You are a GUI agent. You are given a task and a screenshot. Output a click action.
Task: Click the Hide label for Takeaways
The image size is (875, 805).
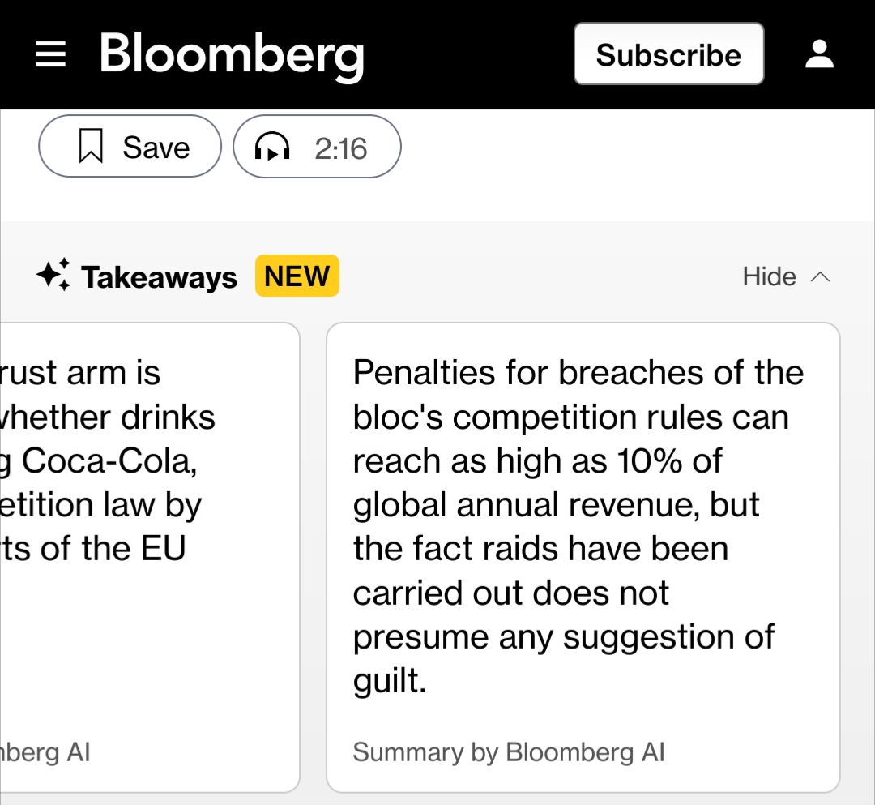[769, 277]
